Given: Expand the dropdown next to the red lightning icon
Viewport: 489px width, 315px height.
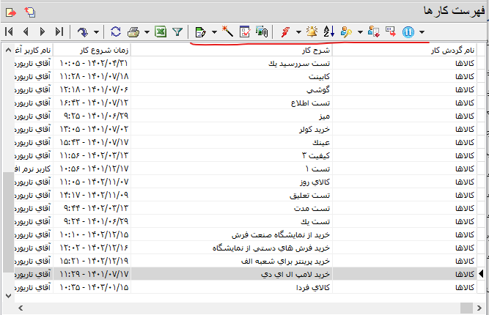Looking at the screenshot, I should pos(298,31).
